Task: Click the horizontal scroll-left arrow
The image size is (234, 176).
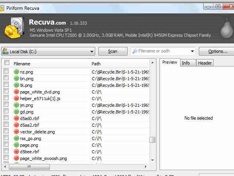Action: point(5,167)
